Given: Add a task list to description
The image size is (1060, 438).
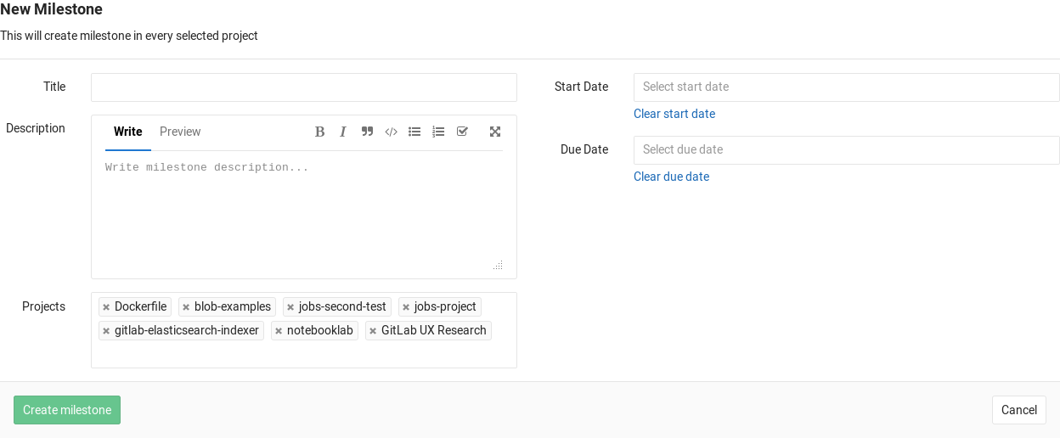Looking at the screenshot, I should pos(462,132).
